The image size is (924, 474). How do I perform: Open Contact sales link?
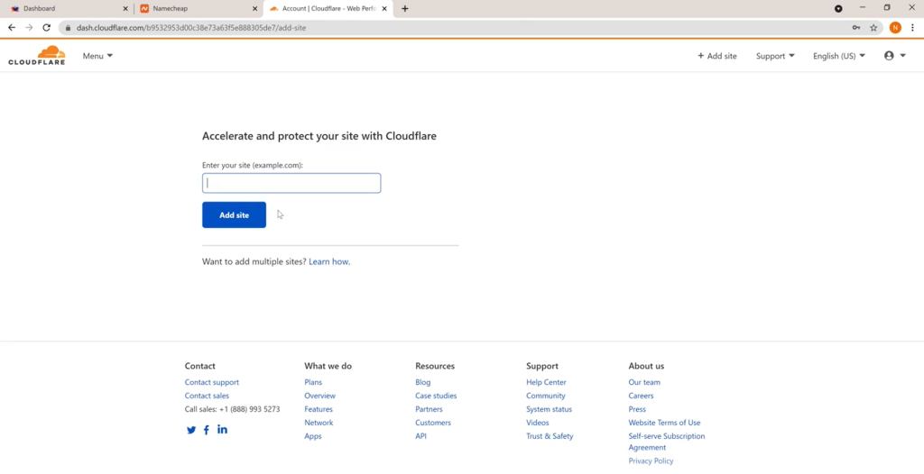pyautogui.click(x=207, y=396)
